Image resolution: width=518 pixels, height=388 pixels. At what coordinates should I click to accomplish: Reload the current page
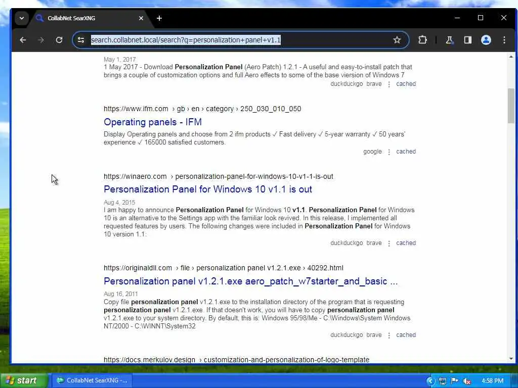point(59,40)
